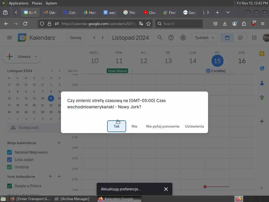The image size is (269, 202).
Task: Toggle Nataniel Niepowiem calendar checkbox
Action: [9, 152]
